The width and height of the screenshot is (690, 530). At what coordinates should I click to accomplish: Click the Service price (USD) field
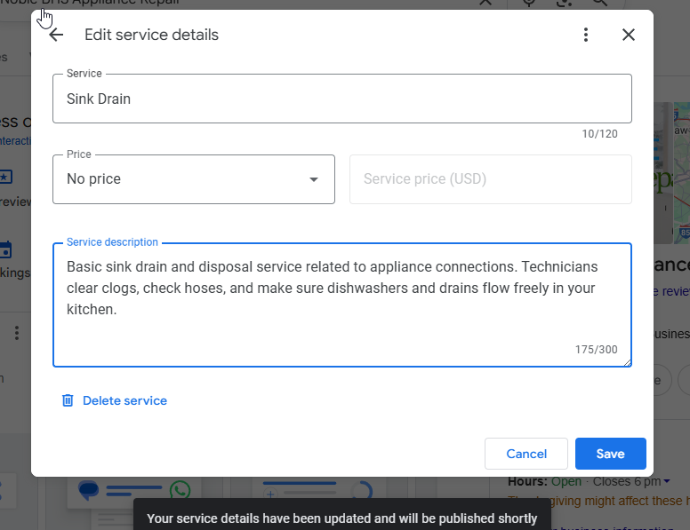pos(490,179)
